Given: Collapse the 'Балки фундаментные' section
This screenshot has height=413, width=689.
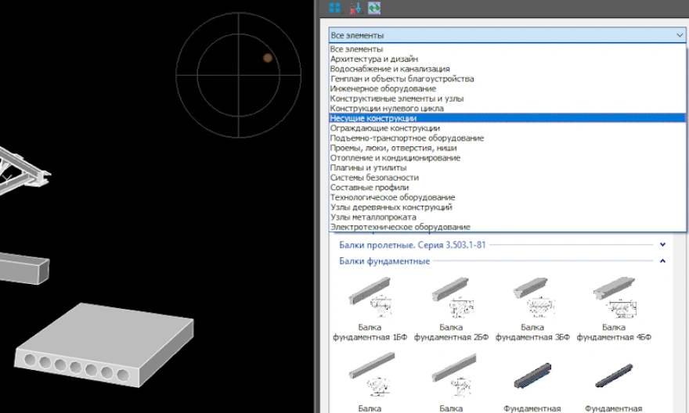Looking at the screenshot, I should (x=663, y=261).
